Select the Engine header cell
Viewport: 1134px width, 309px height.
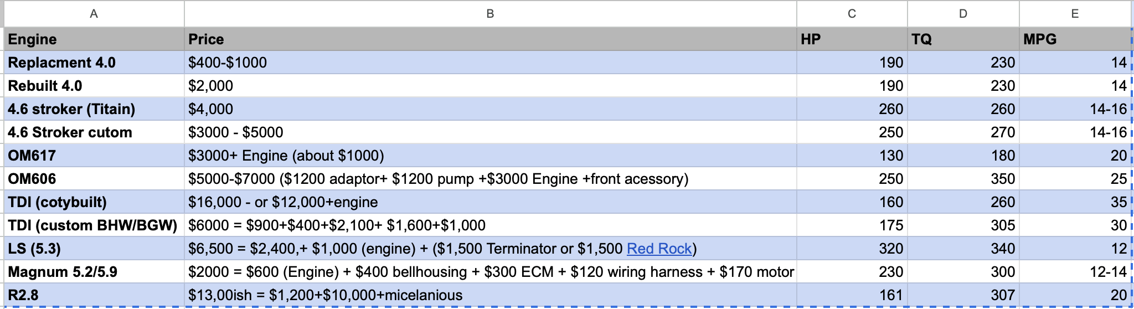tap(94, 39)
